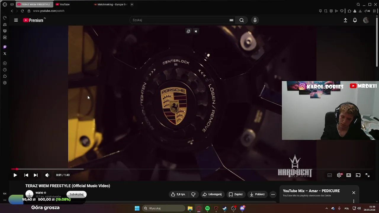379x213 pixels.
Task: Show site security lock info
Action: [29, 11]
